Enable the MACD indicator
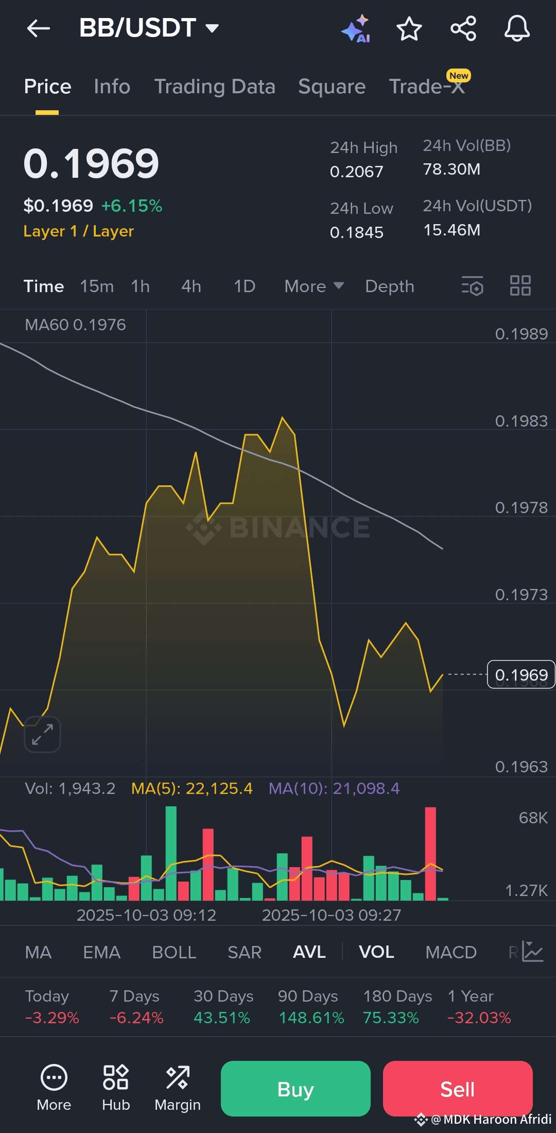Screen dimensions: 556x1133 (451, 952)
